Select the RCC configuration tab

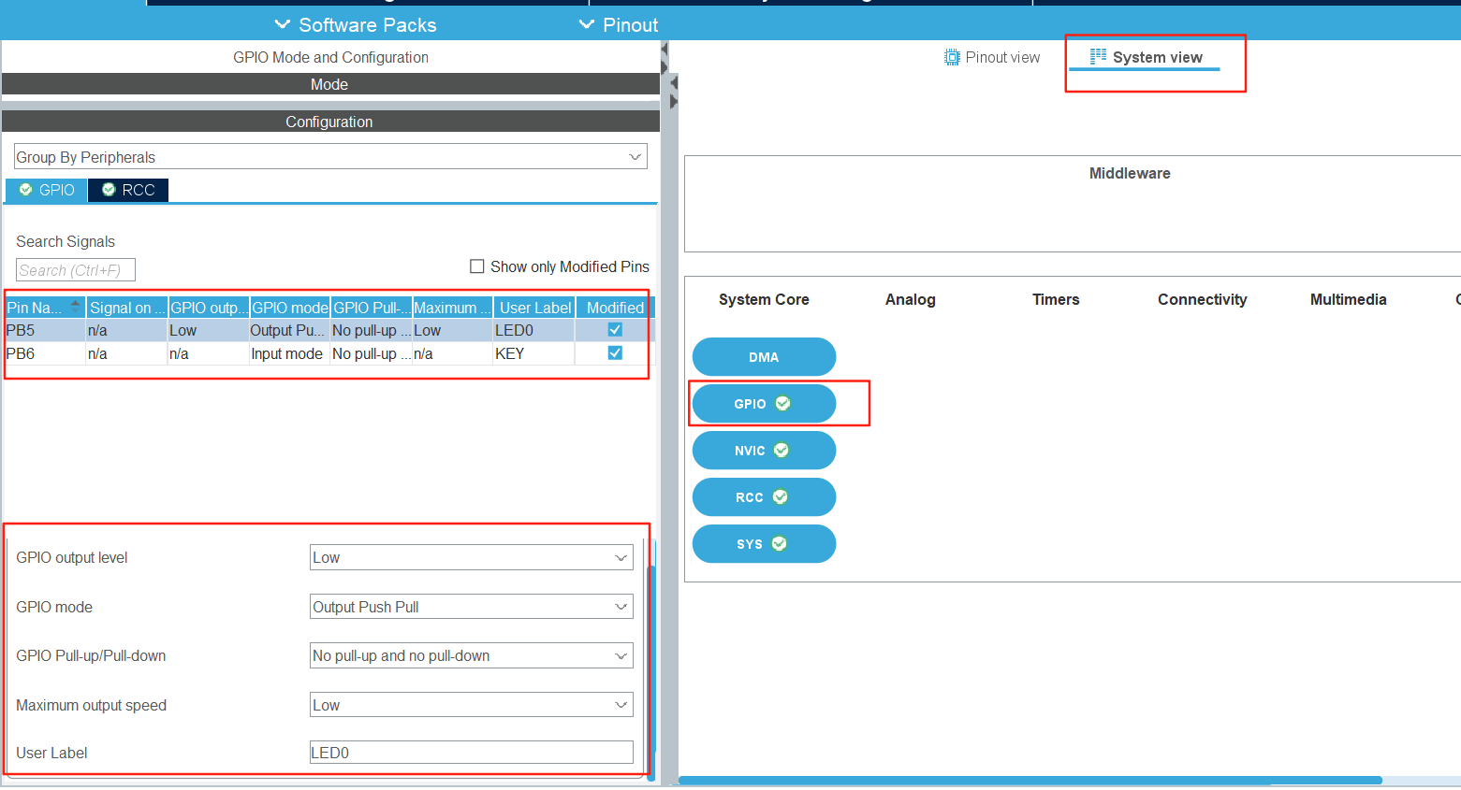coord(128,190)
